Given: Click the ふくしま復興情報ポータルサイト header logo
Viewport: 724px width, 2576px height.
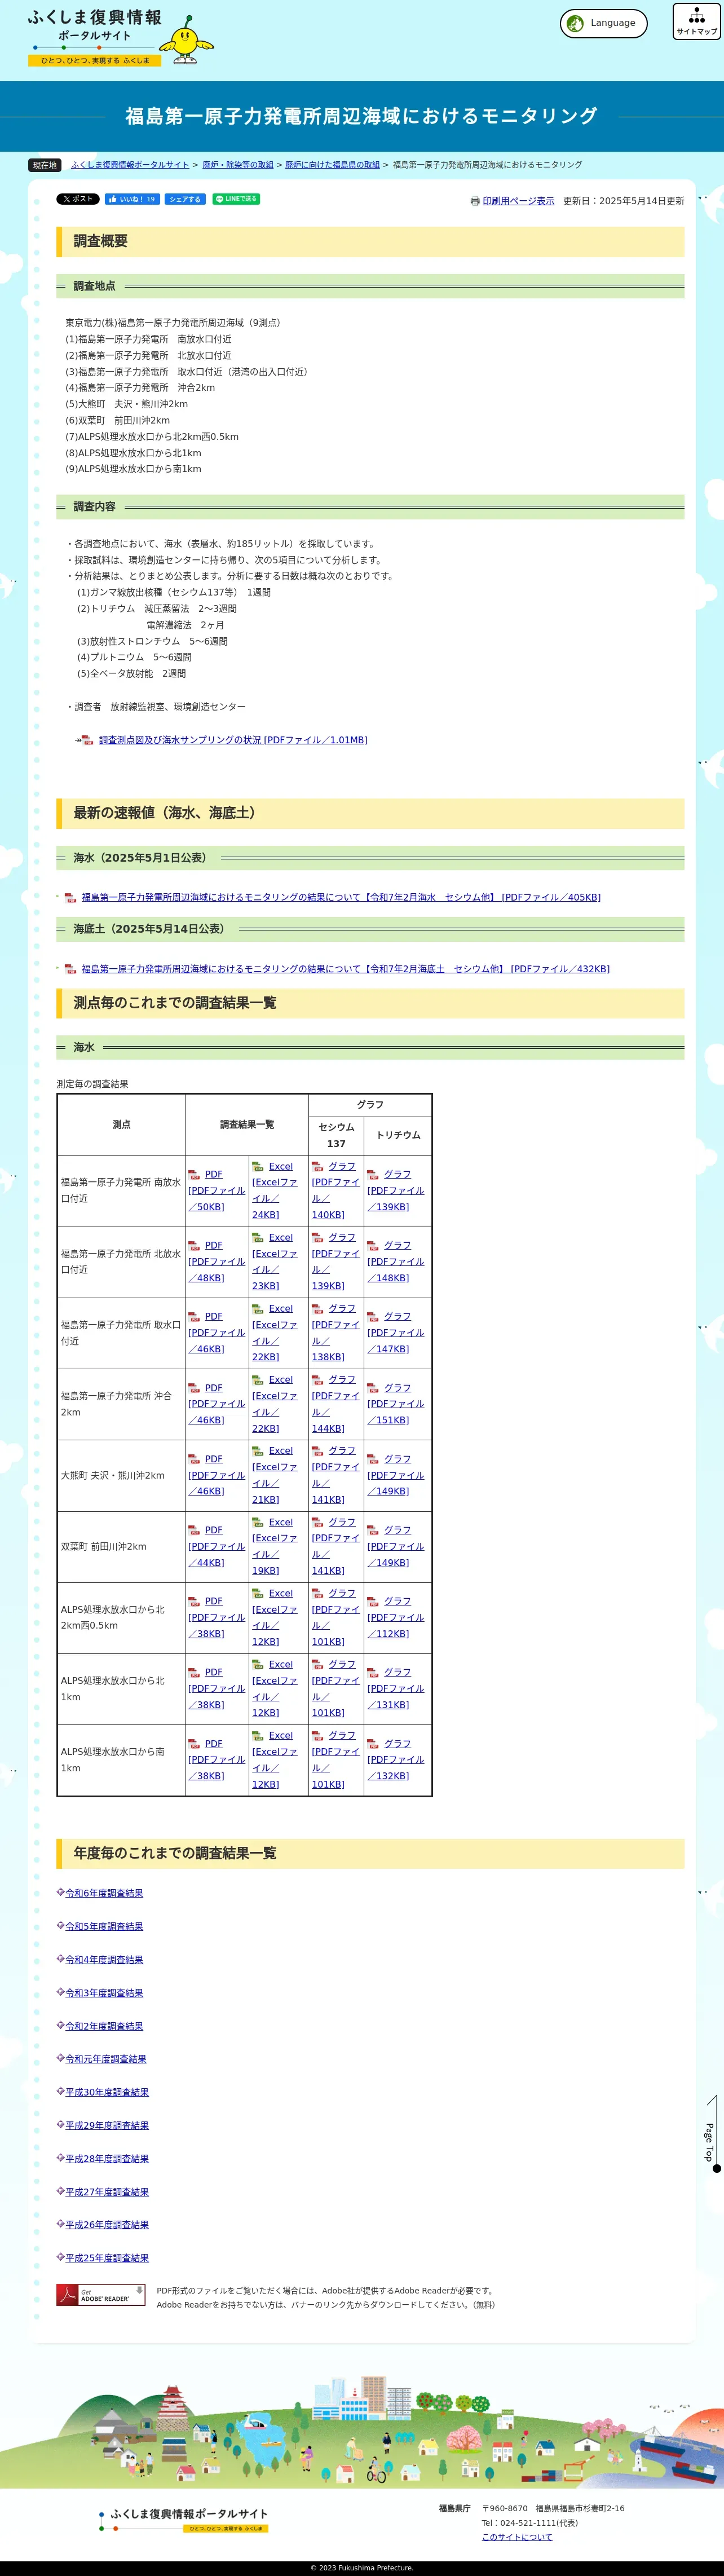Looking at the screenshot, I should [x=121, y=38].
